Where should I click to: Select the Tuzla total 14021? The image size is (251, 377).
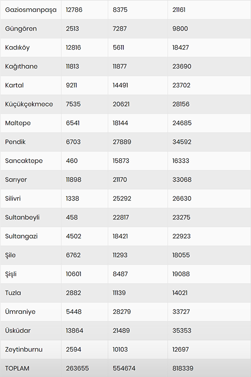point(180,293)
